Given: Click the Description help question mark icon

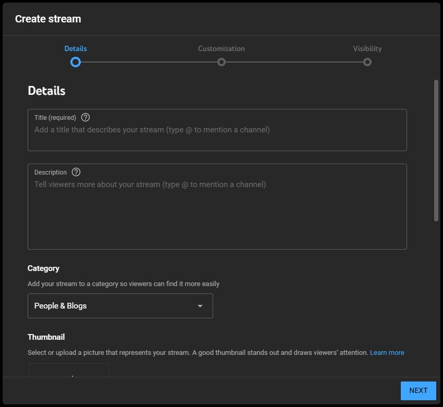Looking at the screenshot, I should click(76, 172).
